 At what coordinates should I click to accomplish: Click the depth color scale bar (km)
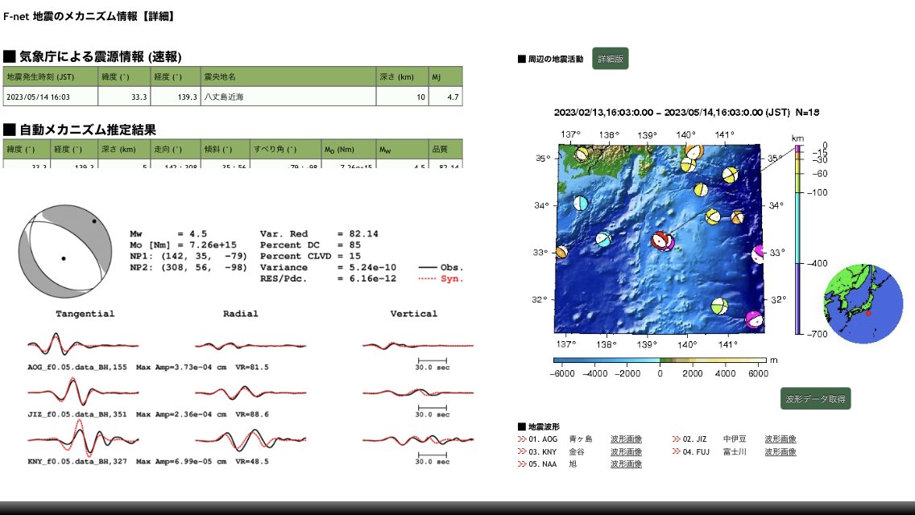pos(797,240)
